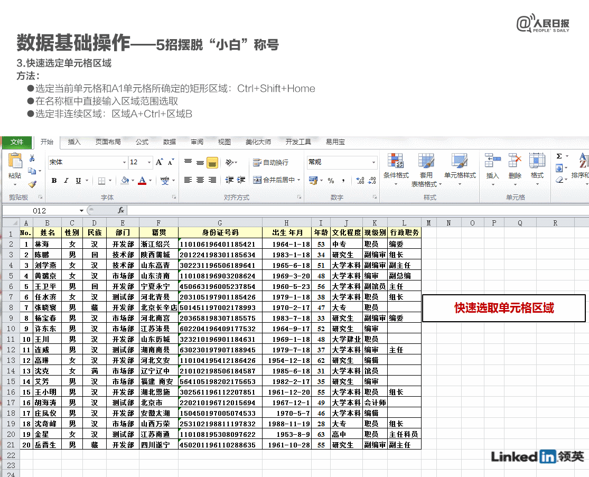Apply percent style

coord(331,181)
